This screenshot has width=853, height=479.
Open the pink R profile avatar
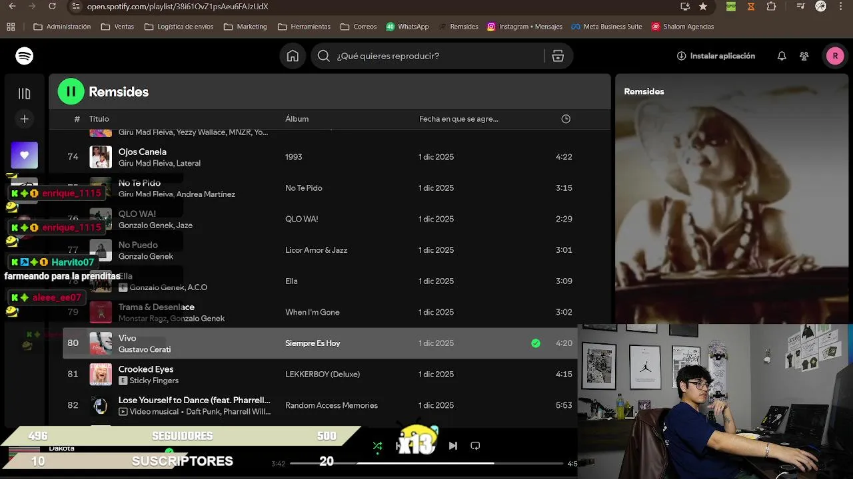835,56
